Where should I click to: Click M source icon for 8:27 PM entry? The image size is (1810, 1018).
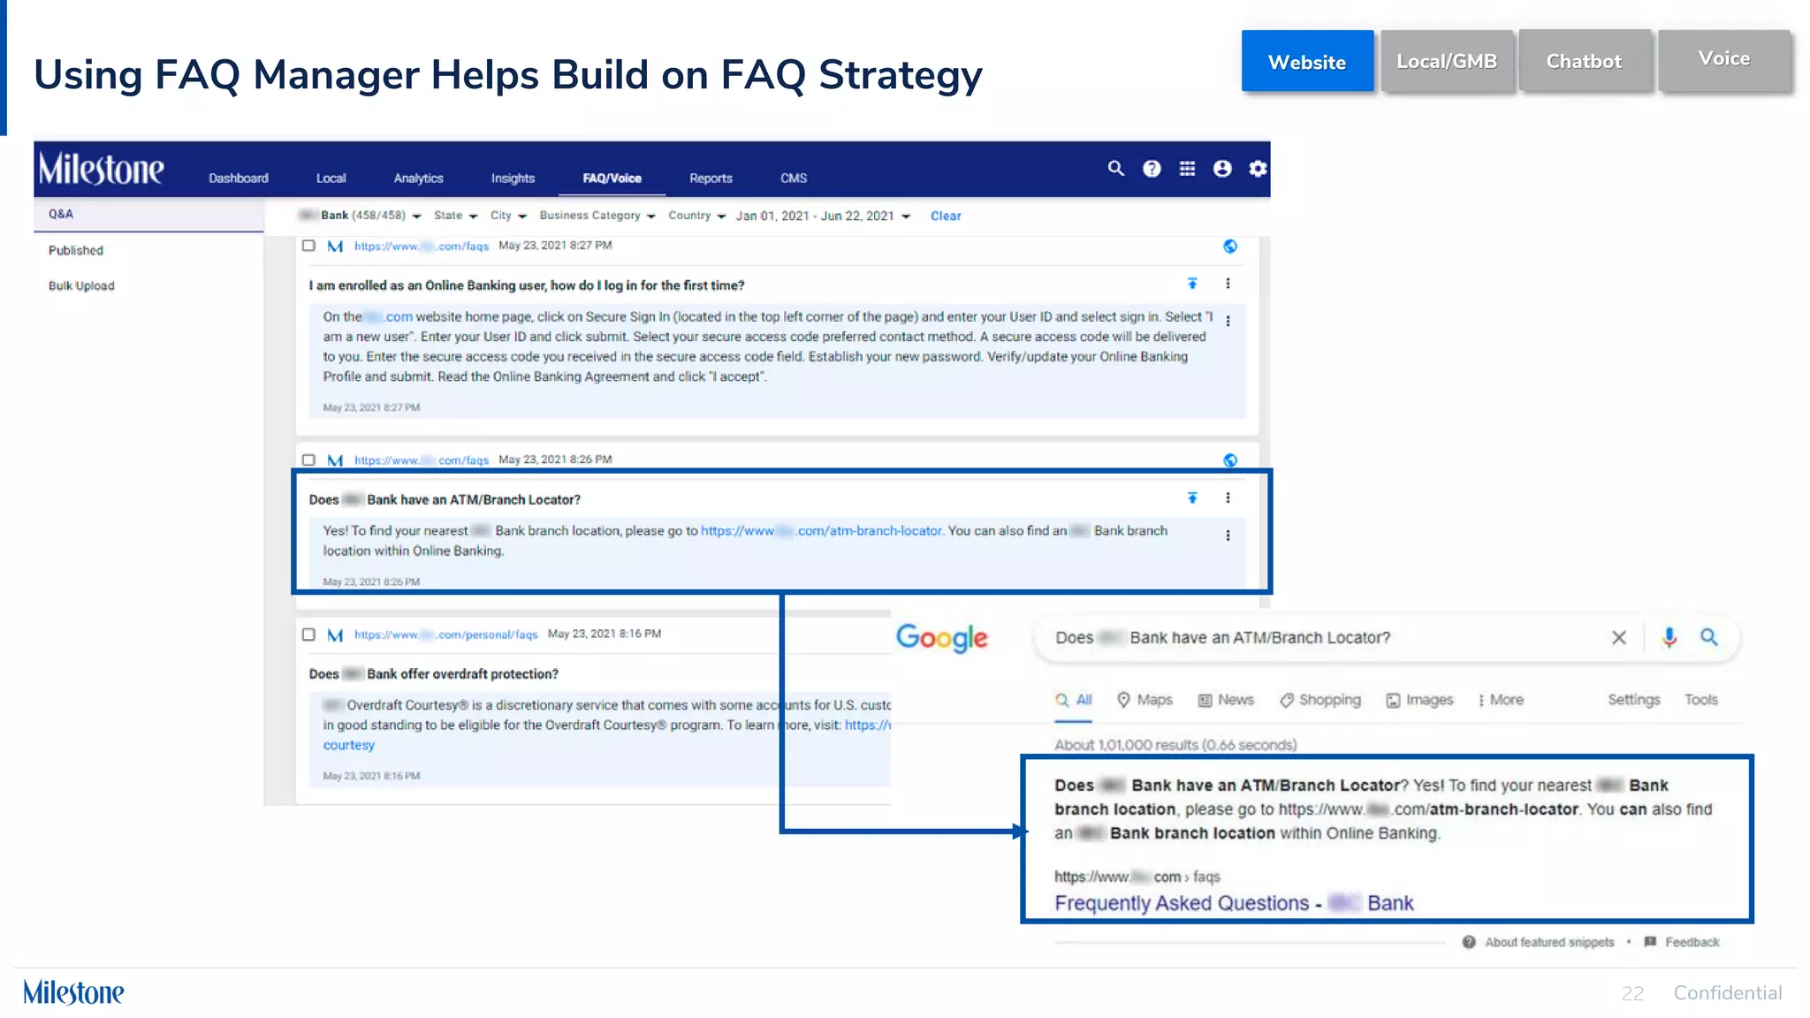[335, 246]
